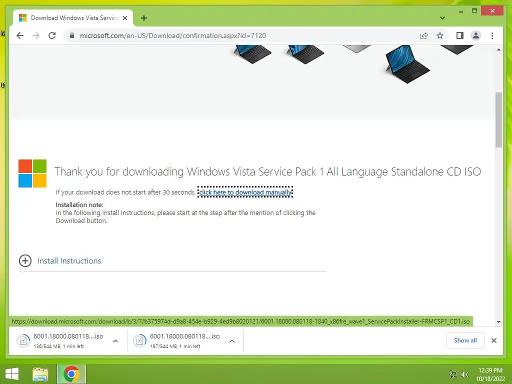Image resolution: width=512 pixels, height=384 pixels.
Task: View site security lock info
Action: [x=72, y=35]
